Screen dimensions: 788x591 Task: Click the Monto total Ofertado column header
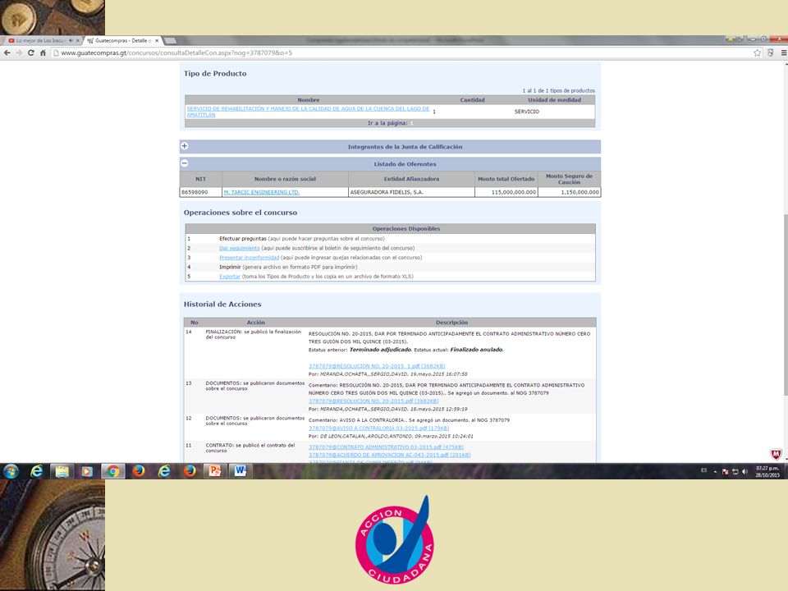coord(506,179)
